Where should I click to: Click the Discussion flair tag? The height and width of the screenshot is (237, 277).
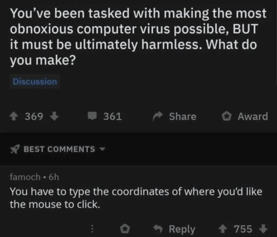pyautogui.click(x=35, y=82)
